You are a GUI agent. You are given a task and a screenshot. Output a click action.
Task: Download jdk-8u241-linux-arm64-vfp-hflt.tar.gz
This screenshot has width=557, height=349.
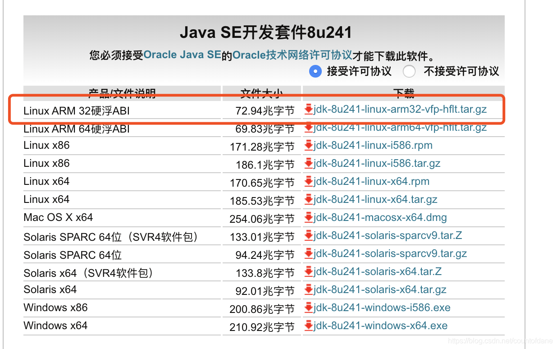click(x=400, y=127)
